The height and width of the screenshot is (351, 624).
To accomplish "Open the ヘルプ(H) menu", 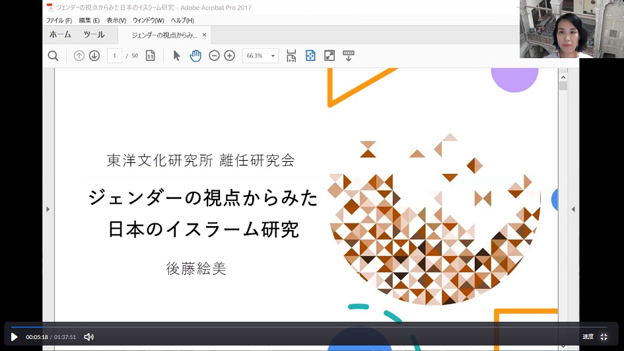I will coord(182,20).
